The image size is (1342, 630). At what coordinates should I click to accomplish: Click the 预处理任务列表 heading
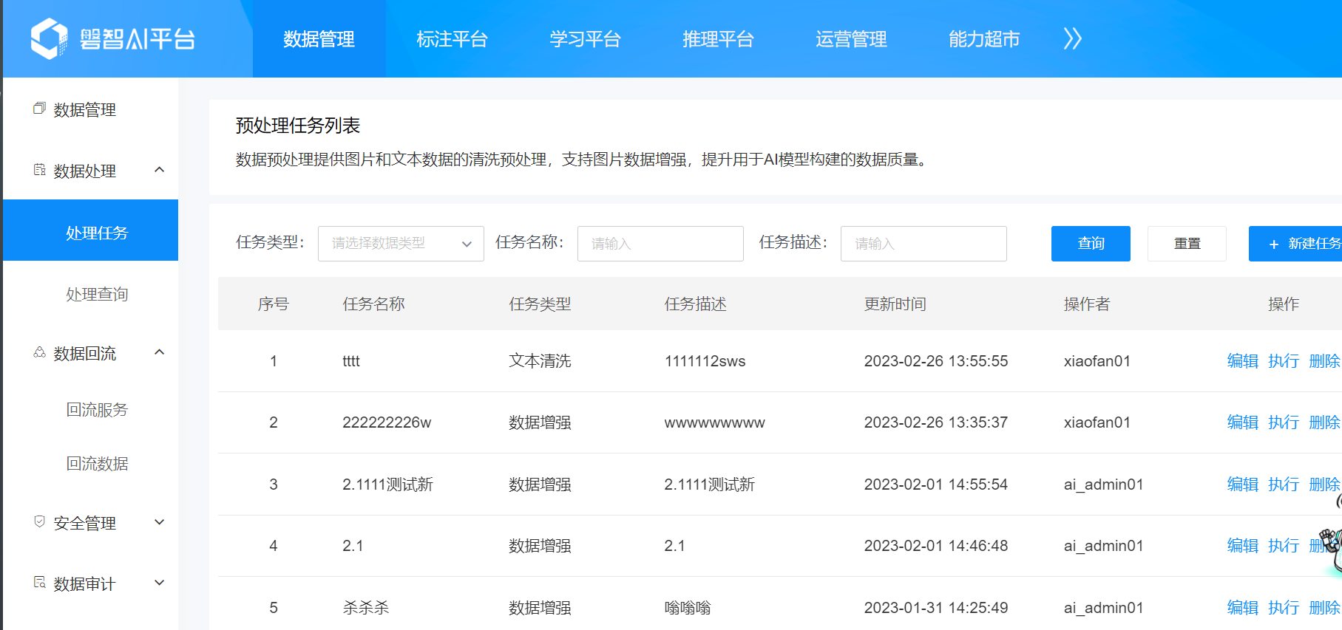[298, 126]
